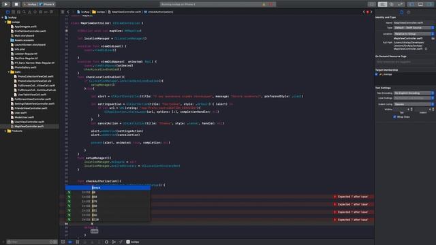Jump to the next issue

pyautogui.click(x=371, y=12)
